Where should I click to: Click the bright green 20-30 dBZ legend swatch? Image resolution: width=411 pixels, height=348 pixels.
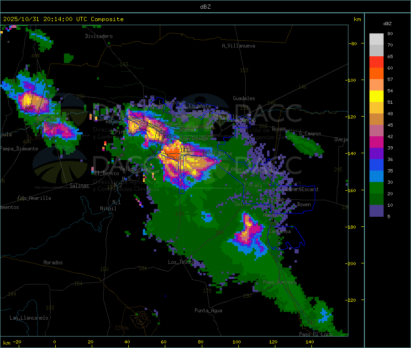376,188
